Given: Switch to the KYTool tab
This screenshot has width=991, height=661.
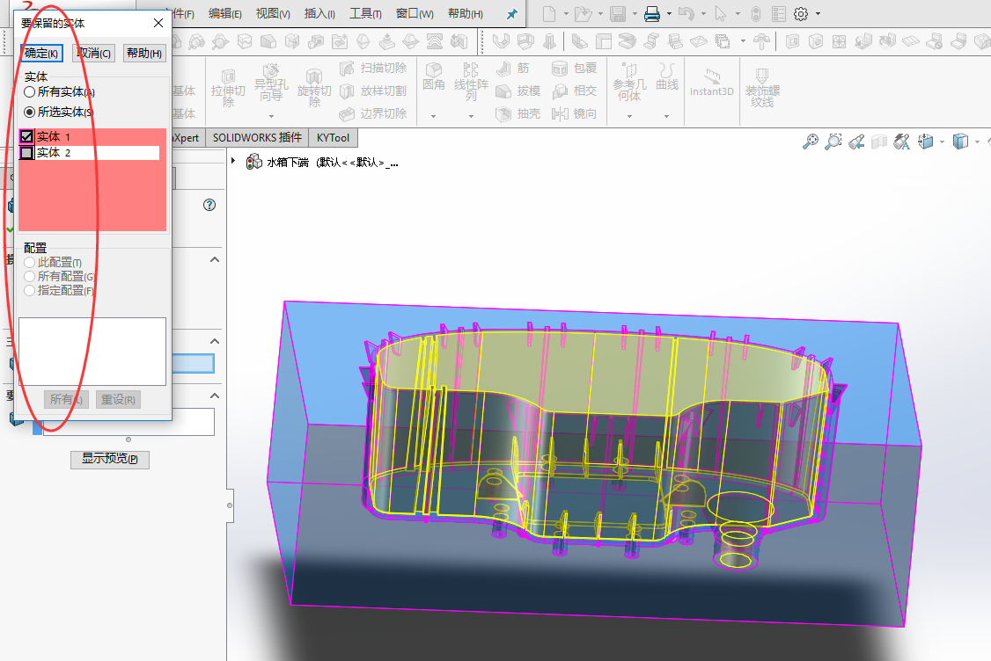Looking at the screenshot, I should [x=333, y=138].
